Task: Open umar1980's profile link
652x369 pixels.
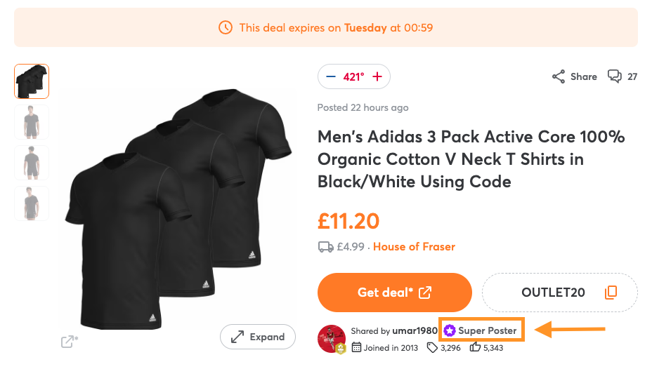Action: point(415,330)
